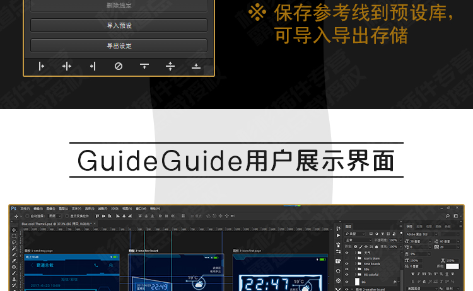The width and height of the screenshot is (473, 291).
Task: Hide the 天气 layer group
Action: [347, 253]
